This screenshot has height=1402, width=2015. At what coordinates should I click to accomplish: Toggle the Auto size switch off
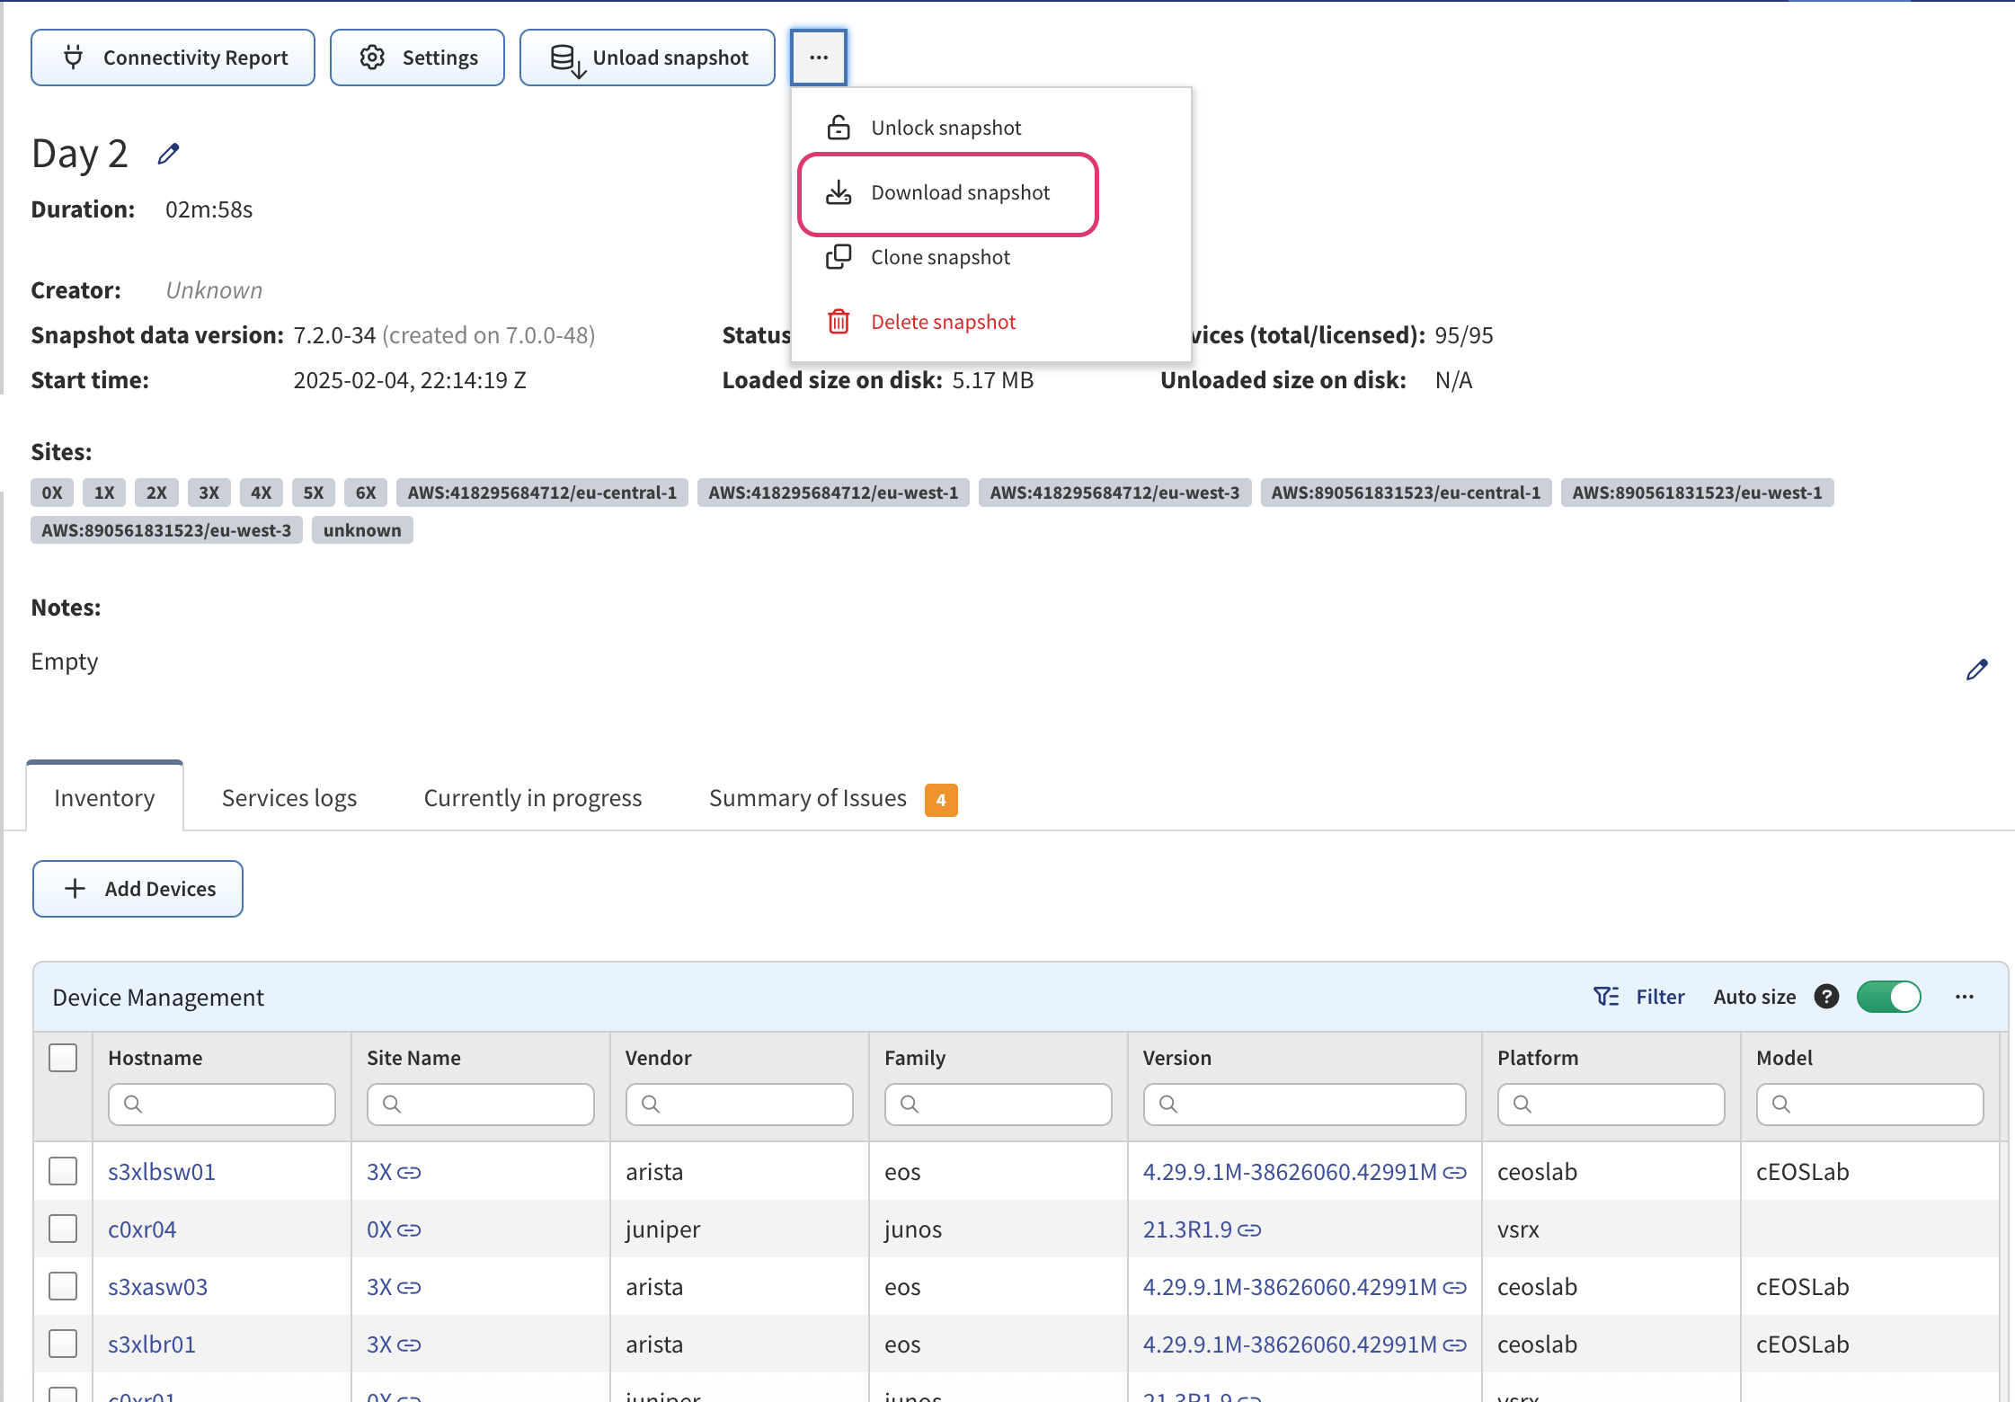[x=1889, y=997]
